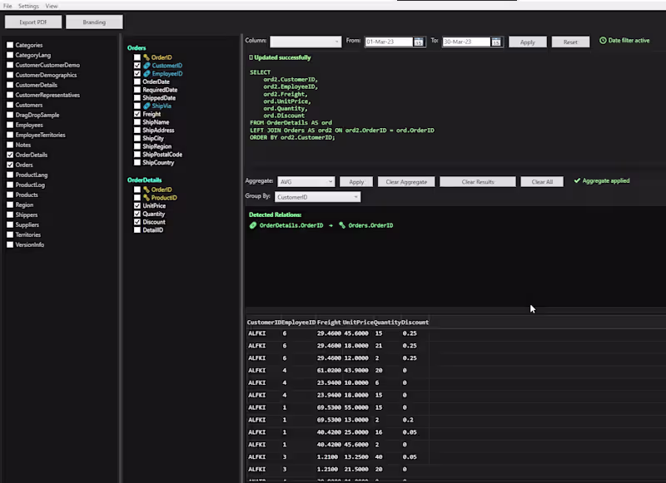Enable the ShipCity checkbox
This screenshot has width=666, height=483.
pyautogui.click(x=137, y=138)
